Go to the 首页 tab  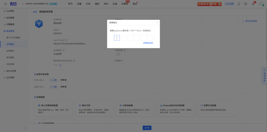(x=70, y=4)
